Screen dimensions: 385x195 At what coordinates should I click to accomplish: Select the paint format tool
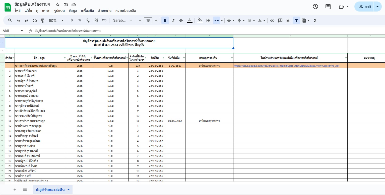pyautogui.click(x=42, y=21)
